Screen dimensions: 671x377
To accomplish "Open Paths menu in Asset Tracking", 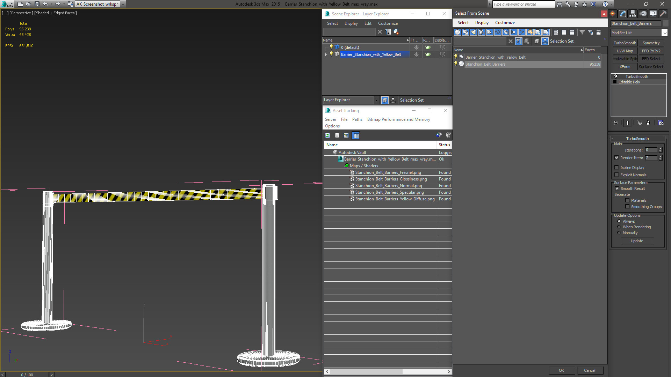I will tap(357, 119).
